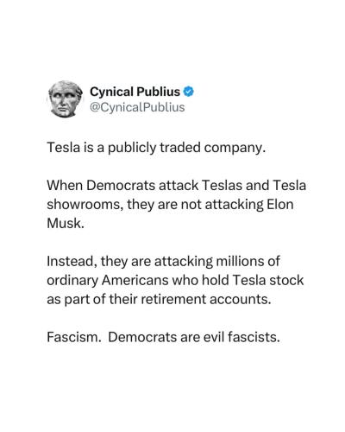Click the paragraph starting 'When Democrats attack Teslas'
This screenshot has width=345, height=432.
pos(176,204)
